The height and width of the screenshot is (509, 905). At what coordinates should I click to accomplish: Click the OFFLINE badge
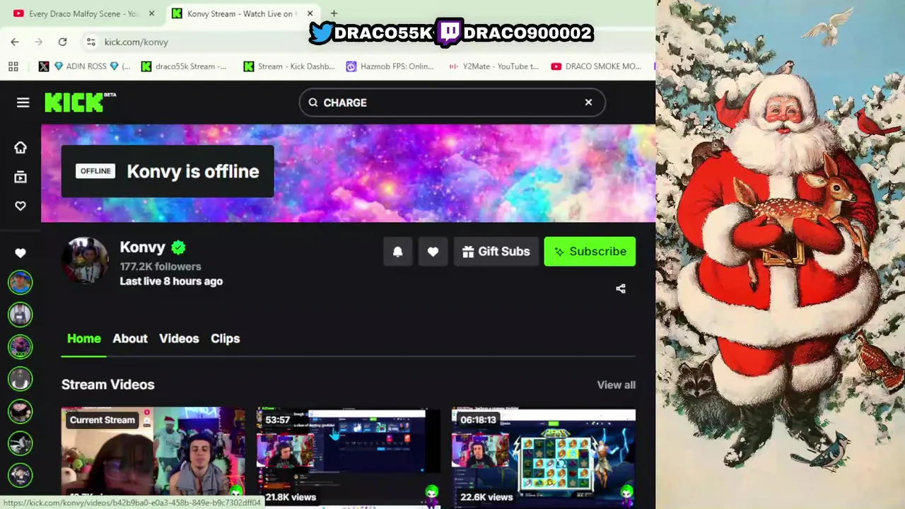pyautogui.click(x=95, y=171)
